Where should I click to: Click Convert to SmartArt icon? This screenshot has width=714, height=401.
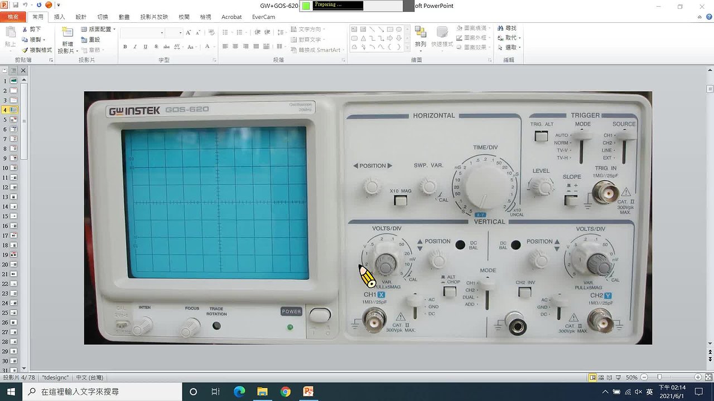coord(294,50)
